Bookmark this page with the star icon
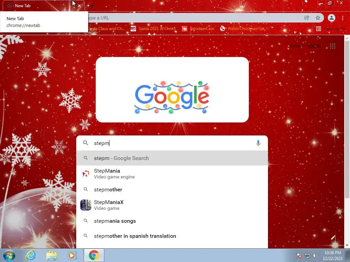 pos(318,18)
